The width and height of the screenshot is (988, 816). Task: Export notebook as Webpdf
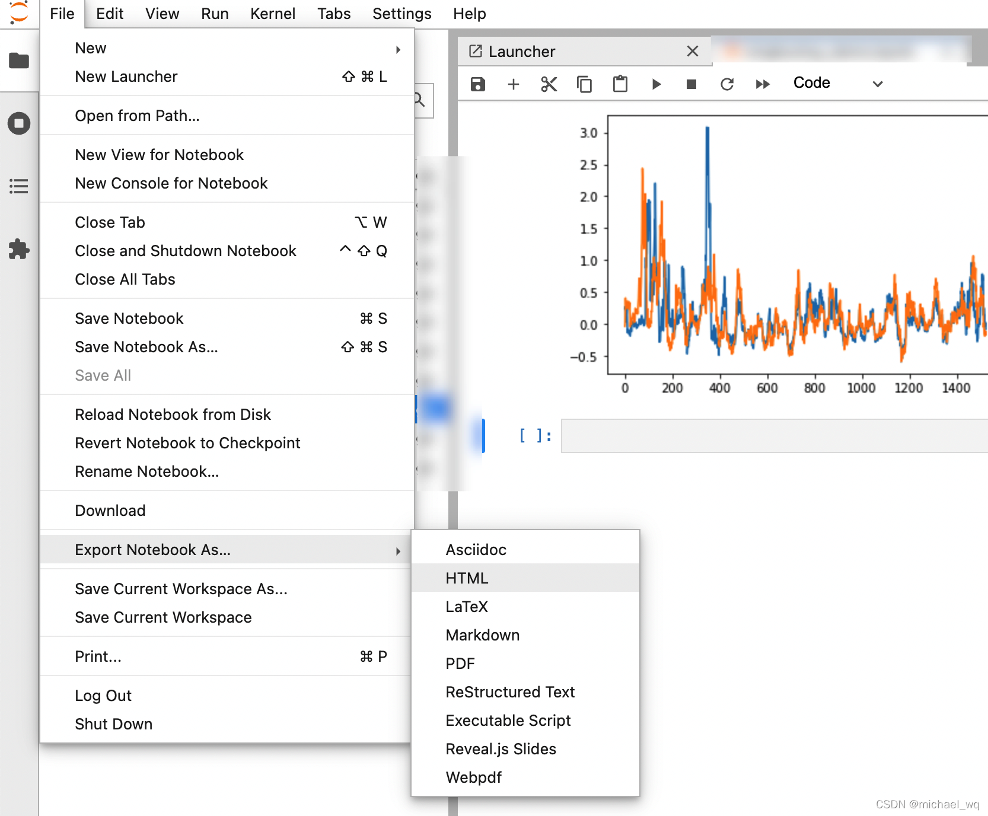(525, 777)
